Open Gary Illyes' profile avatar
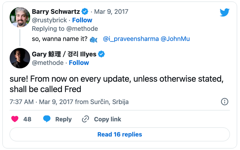The width and height of the screenshot is (240, 150). 20,58
